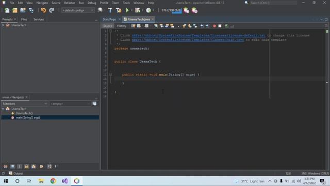Open the Members view dropdown in Navigator
330x186 pixels.
pos(25,104)
